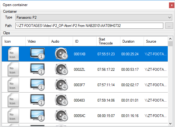175x127 pixels.
Task: Click start timecode 07:59:14:06
Action: [x=106, y=100]
